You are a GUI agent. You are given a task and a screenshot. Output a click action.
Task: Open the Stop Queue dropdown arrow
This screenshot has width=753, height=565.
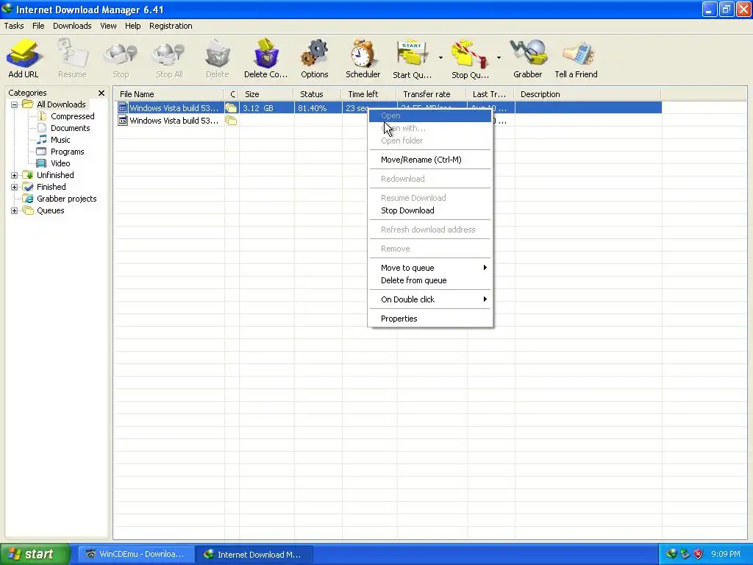point(499,57)
